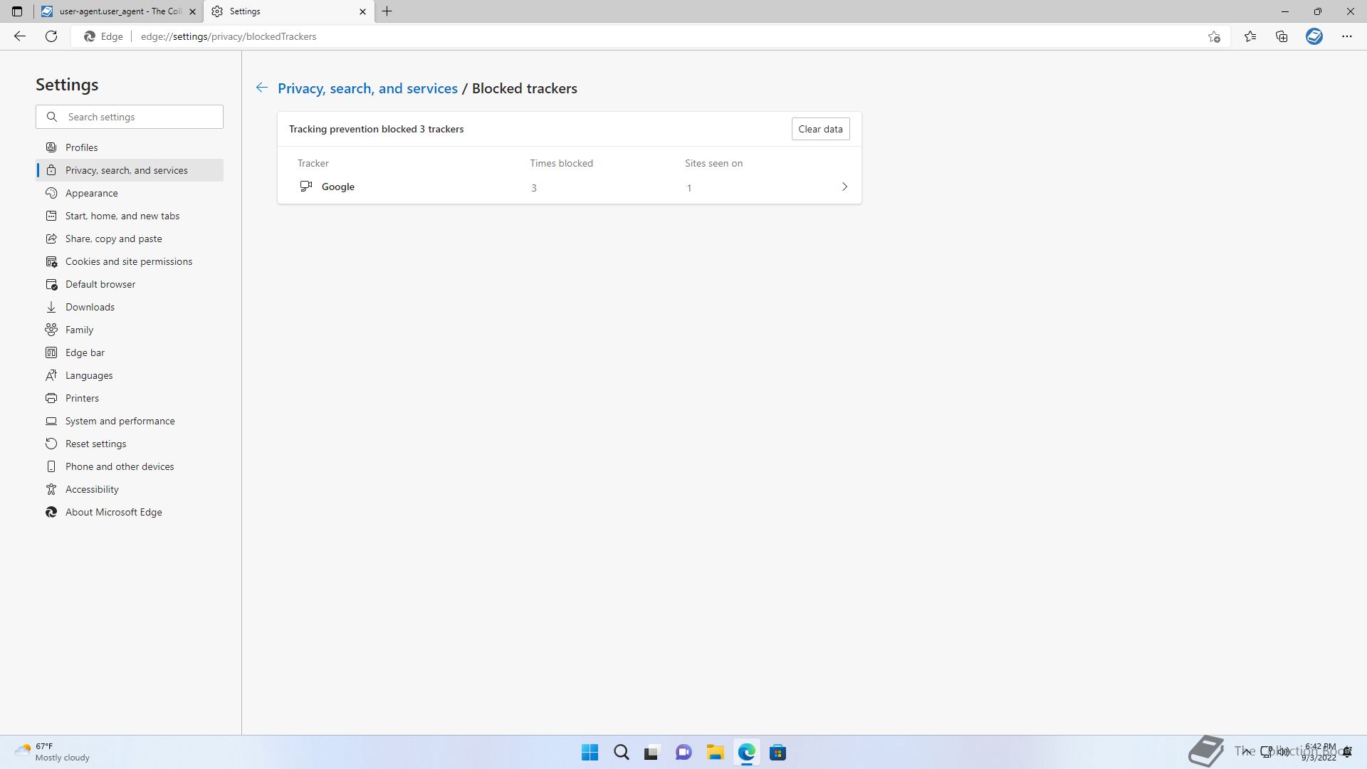This screenshot has width=1367, height=769.
Task: Open Phone and other devices
Action: coord(130,466)
